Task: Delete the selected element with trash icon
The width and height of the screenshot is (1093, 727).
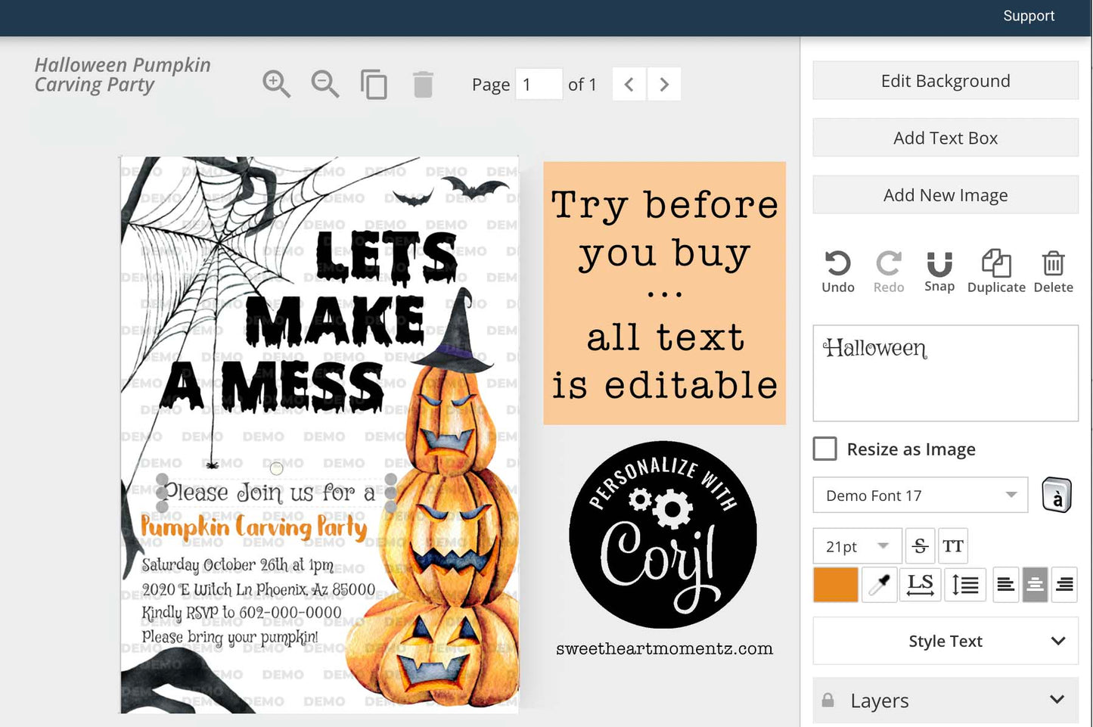Action: [1053, 264]
